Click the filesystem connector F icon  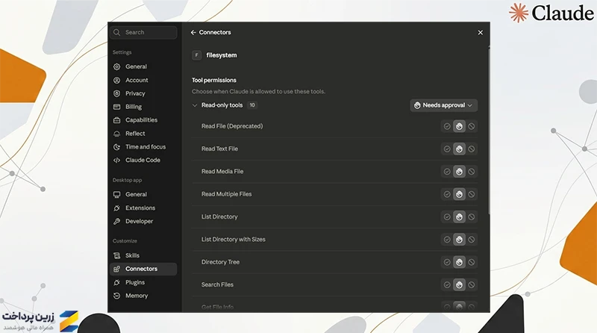point(196,55)
